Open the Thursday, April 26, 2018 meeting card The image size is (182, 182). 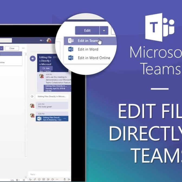click(57, 88)
